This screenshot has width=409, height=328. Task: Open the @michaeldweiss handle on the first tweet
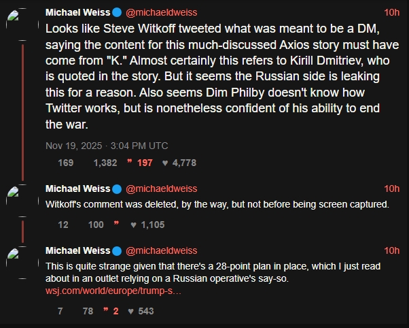(162, 12)
